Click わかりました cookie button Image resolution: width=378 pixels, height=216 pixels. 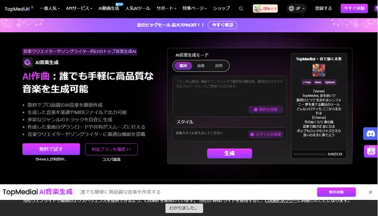click(184, 208)
